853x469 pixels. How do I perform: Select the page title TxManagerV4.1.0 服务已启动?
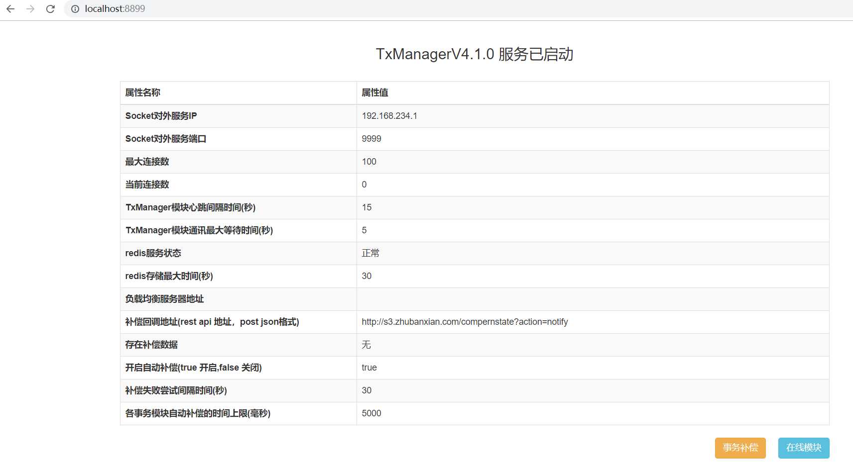(x=475, y=54)
